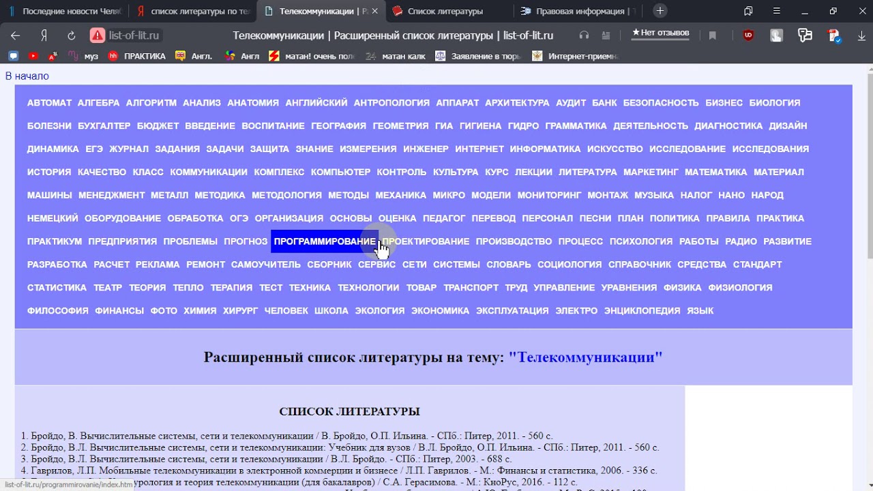Open the 'СТАНДАРТ' category link
Image resolution: width=873 pixels, height=491 pixels.
pos(757,265)
